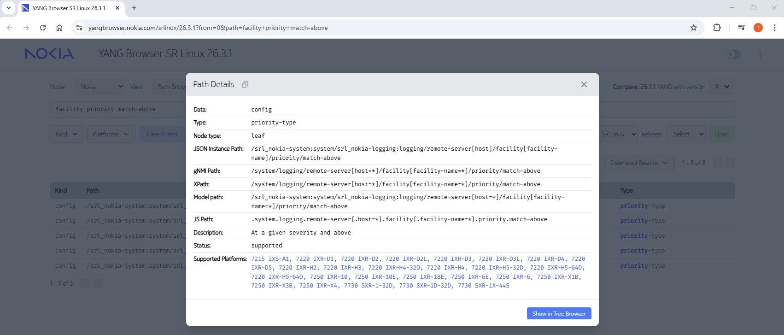
Task: Open the Compare version dropdown
Action: 722,87
